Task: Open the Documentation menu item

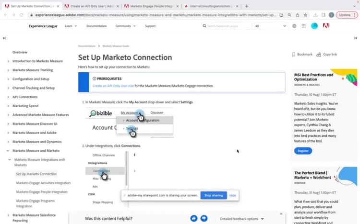Action: click(x=96, y=26)
